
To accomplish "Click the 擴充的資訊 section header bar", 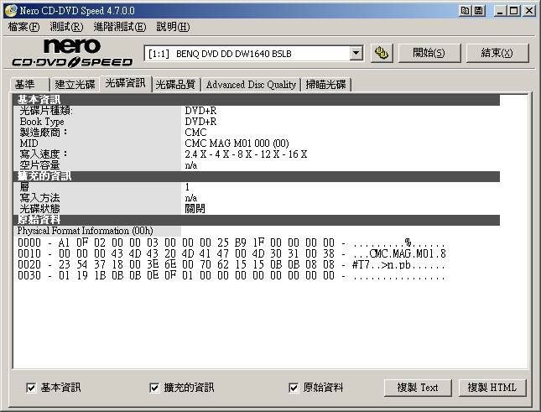I will pyautogui.click(x=257, y=176).
